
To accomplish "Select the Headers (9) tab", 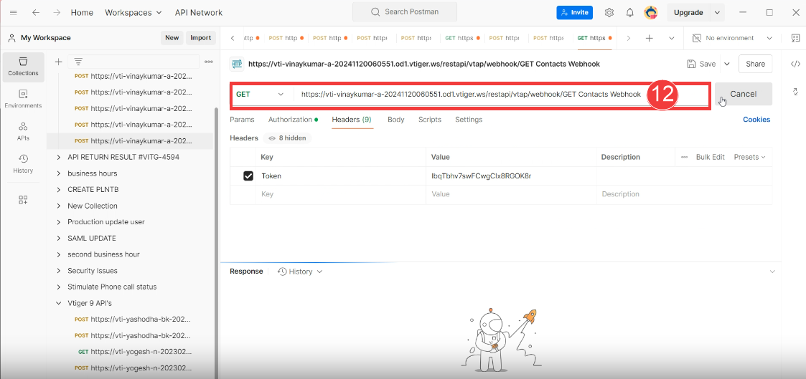I will click(x=352, y=120).
